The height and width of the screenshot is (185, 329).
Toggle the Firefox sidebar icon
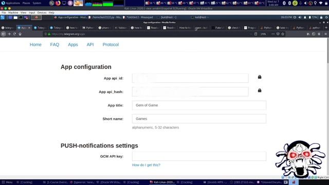point(314,34)
